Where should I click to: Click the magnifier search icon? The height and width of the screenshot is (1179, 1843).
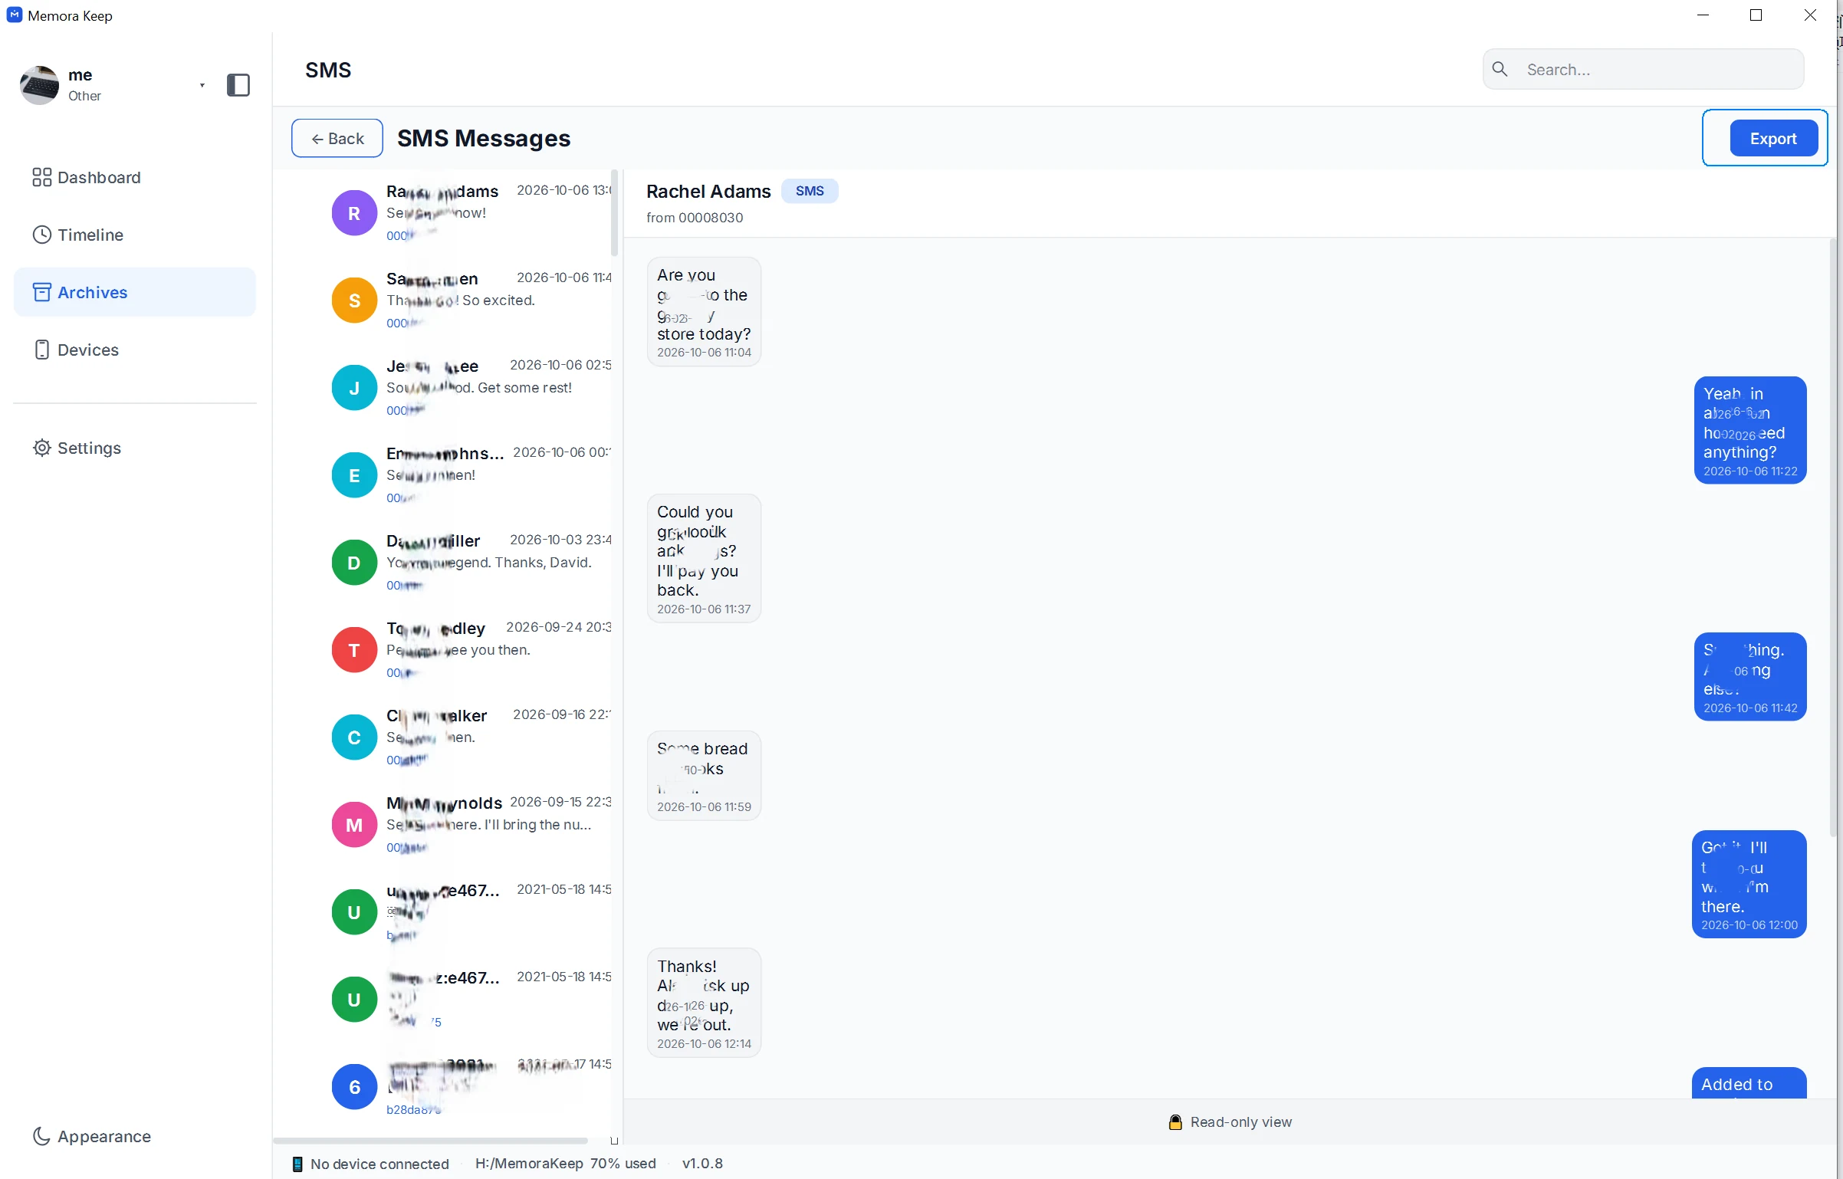coord(1500,70)
